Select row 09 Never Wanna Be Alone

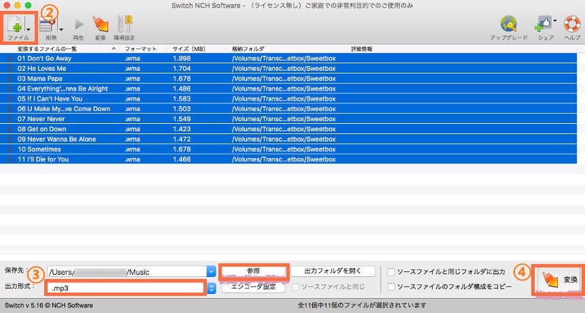[x=288, y=139]
